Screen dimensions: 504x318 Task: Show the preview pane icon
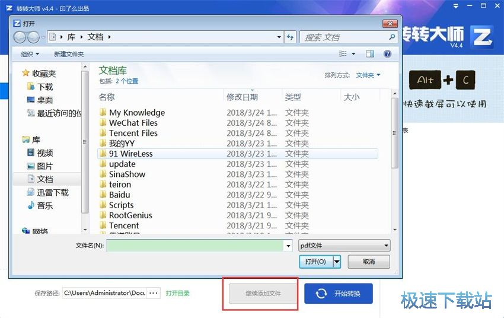(370, 54)
